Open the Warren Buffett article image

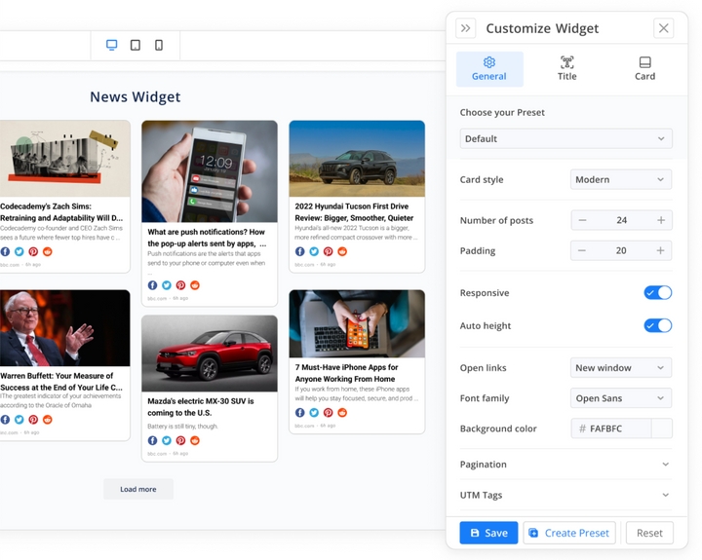[65, 328]
